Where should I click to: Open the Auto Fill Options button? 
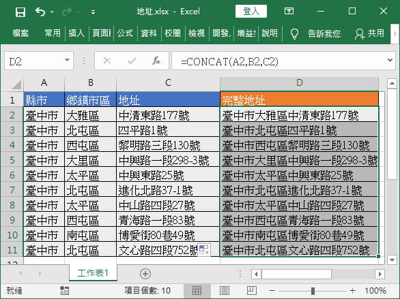tap(204, 250)
